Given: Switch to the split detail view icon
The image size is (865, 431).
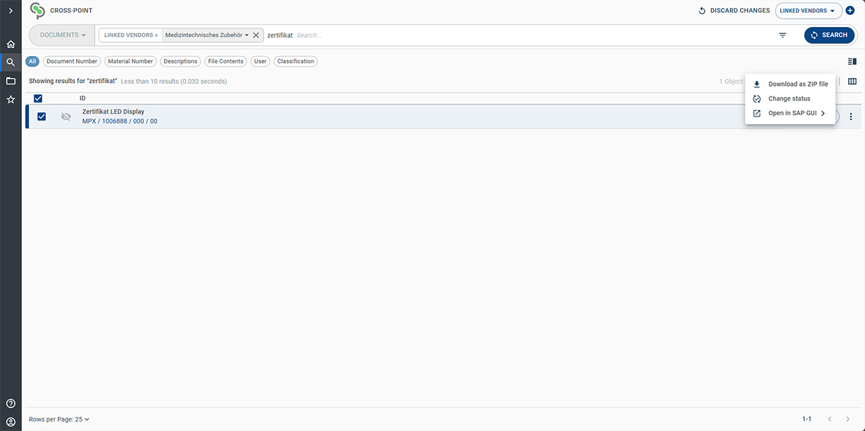Looking at the screenshot, I should click(x=851, y=61).
